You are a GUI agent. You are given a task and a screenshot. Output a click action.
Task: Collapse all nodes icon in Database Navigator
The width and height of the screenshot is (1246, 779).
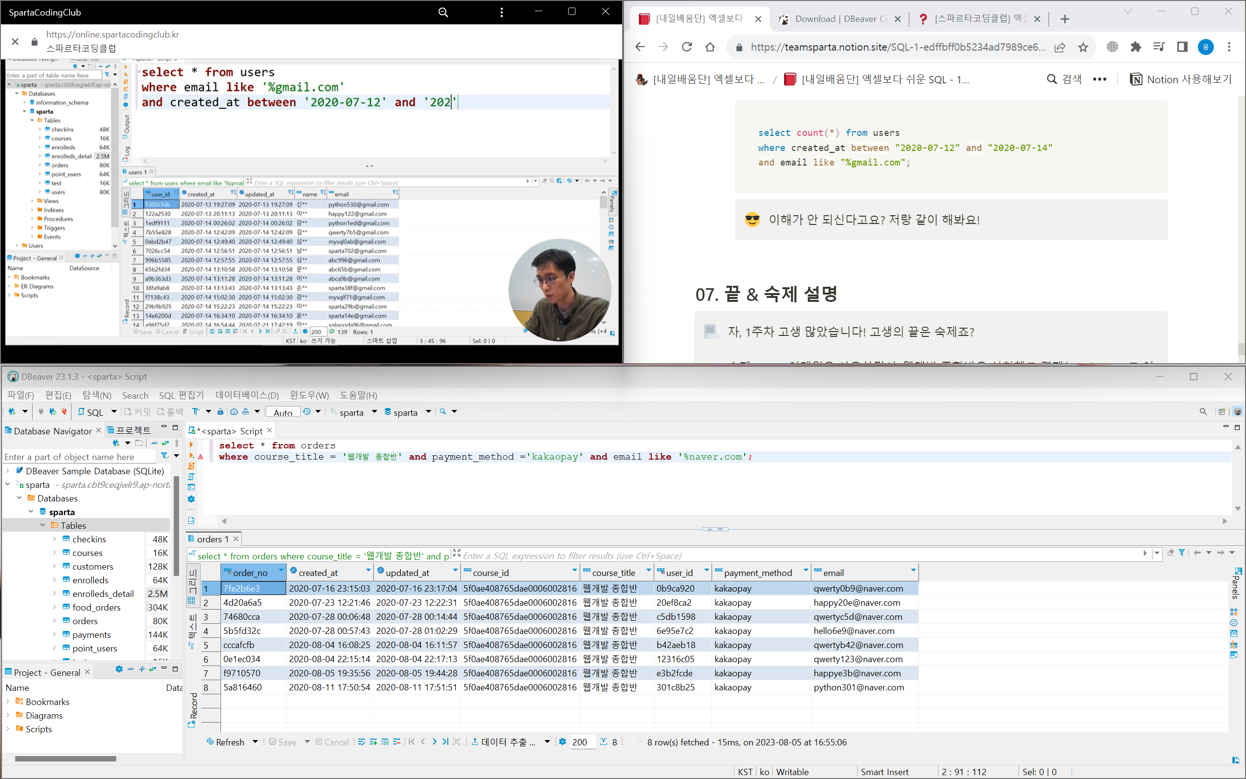154,443
